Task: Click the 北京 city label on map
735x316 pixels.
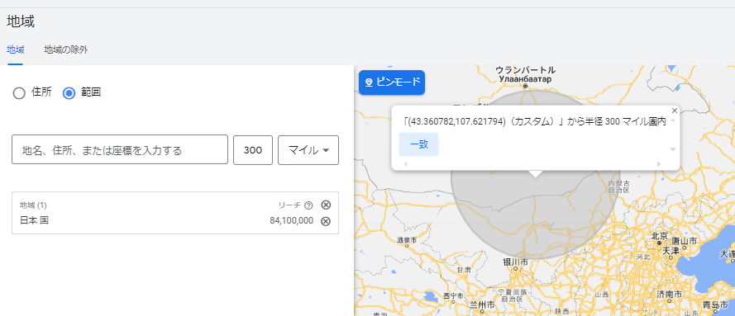Action: 660,236
